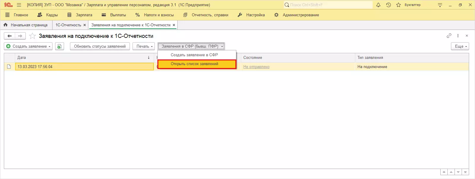Select the На подключение cell
This screenshot has width=475, height=179.
point(412,67)
